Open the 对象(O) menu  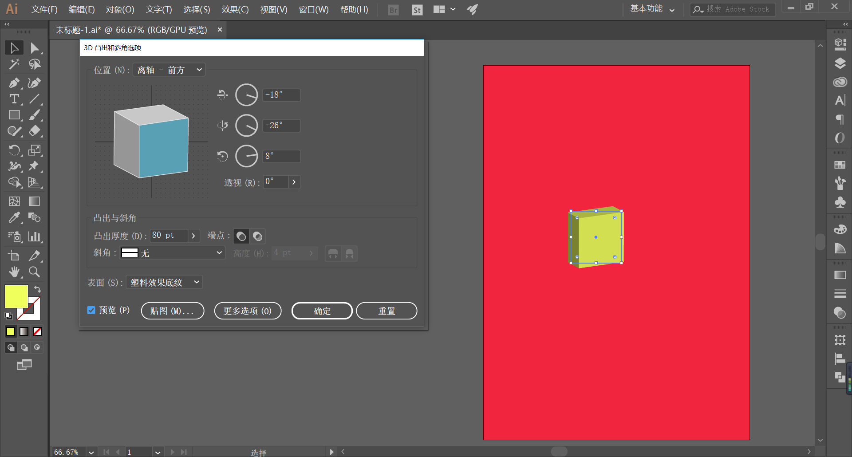tap(120, 9)
